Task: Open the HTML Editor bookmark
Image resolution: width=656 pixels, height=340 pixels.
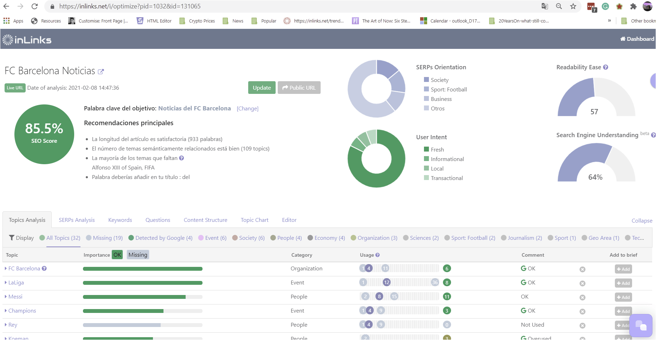Action: 154,21
